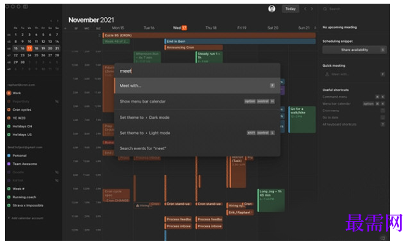This screenshot has width=414, height=242.
Task: Go to next week in main toolbar
Action: point(312,9)
